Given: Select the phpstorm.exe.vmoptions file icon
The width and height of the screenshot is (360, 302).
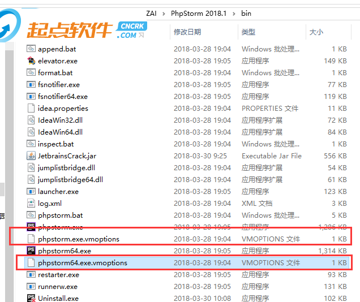Looking at the screenshot, I should point(31,239).
